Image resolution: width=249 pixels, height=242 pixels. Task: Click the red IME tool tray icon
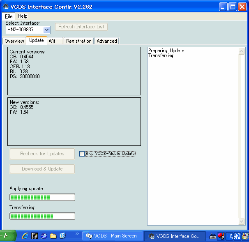tap(221, 236)
